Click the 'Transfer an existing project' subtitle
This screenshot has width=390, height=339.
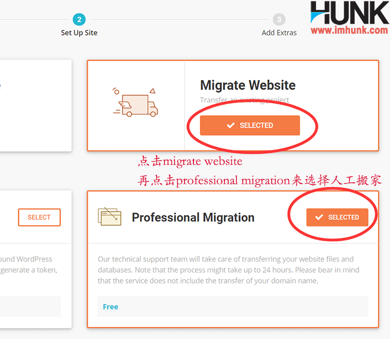[x=244, y=100]
